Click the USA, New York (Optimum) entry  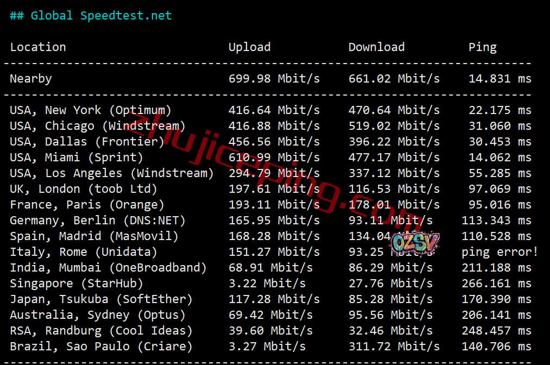[x=91, y=110]
